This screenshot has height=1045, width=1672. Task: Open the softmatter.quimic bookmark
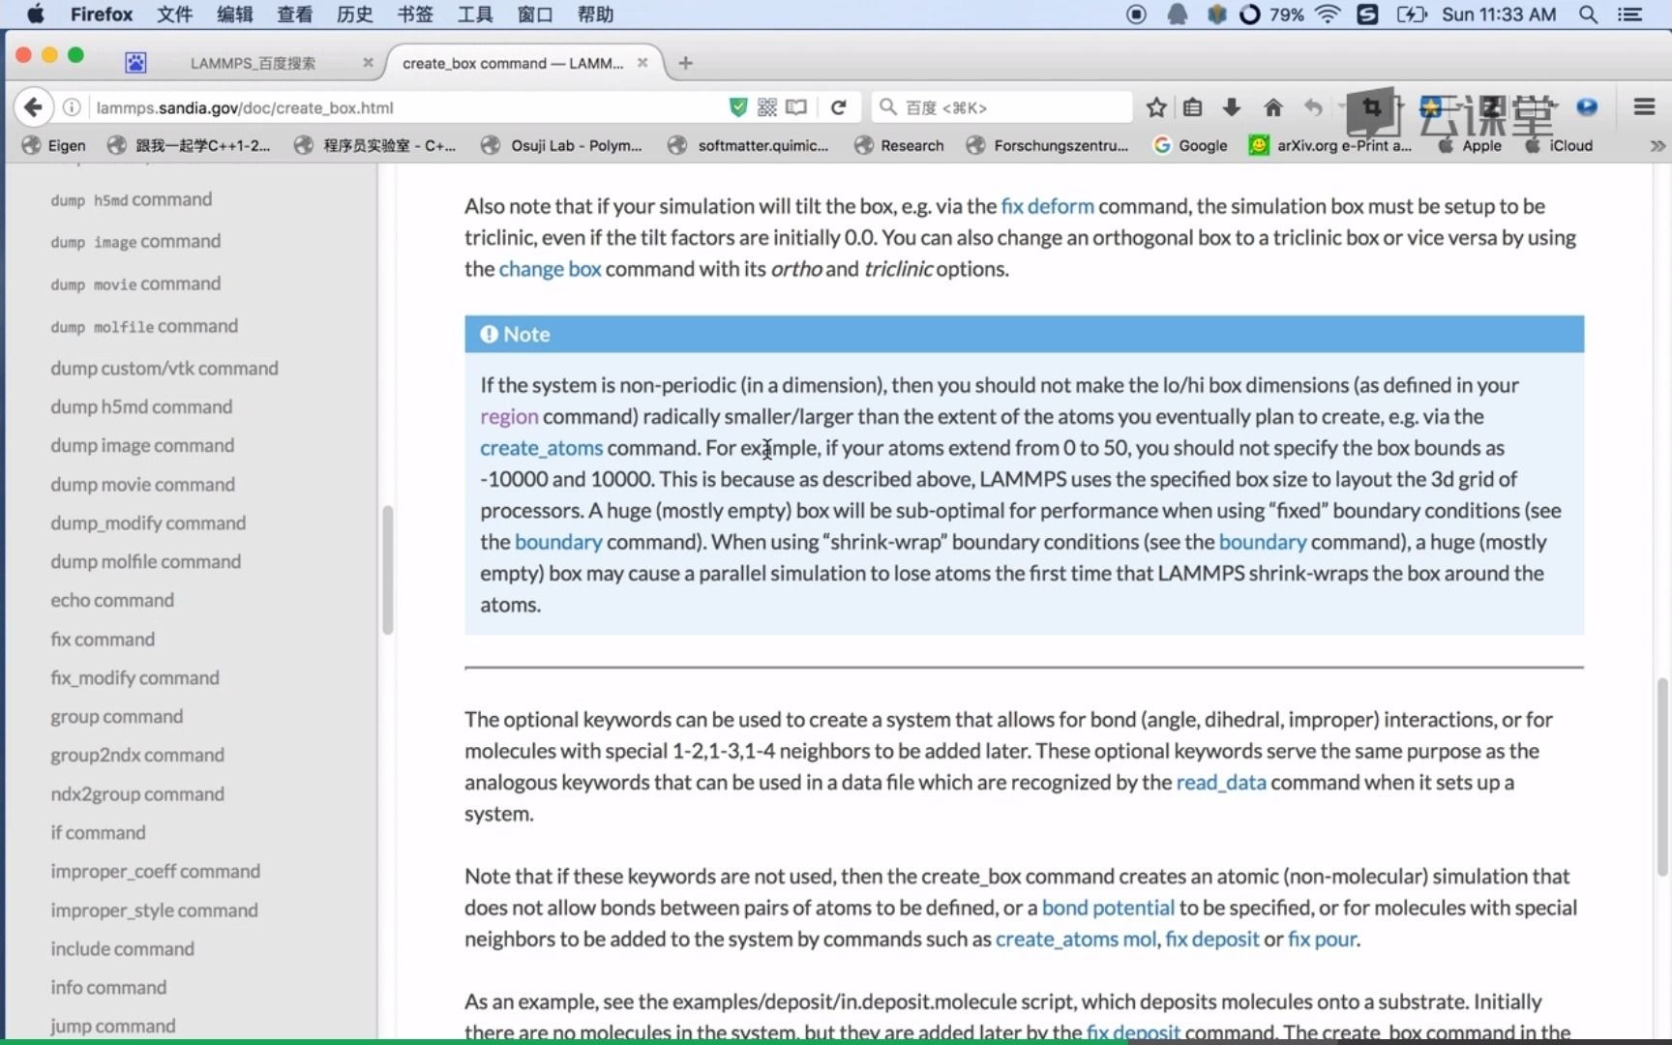749,145
